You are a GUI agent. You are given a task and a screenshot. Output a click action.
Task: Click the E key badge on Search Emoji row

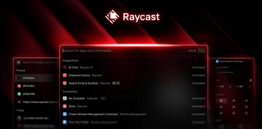pos(118,83)
